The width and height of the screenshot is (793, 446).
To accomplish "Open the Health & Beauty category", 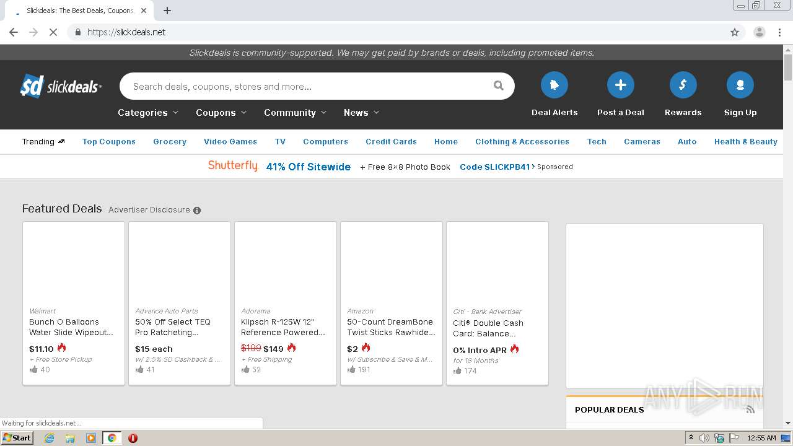I will pyautogui.click(x=745, y=142).
